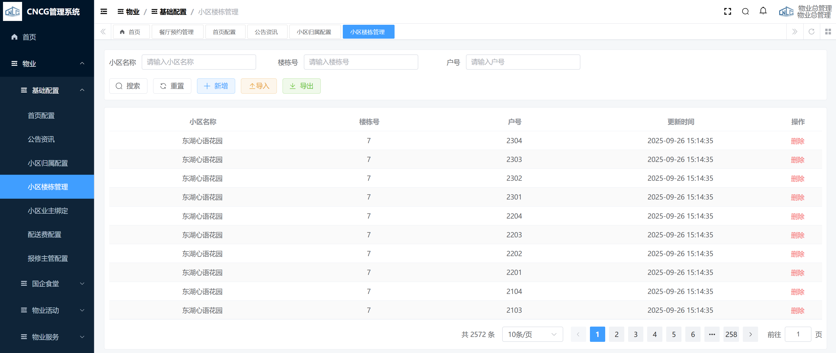Click the 新增 add button
The height and width of the screenshot is (353, 836).
216,86
